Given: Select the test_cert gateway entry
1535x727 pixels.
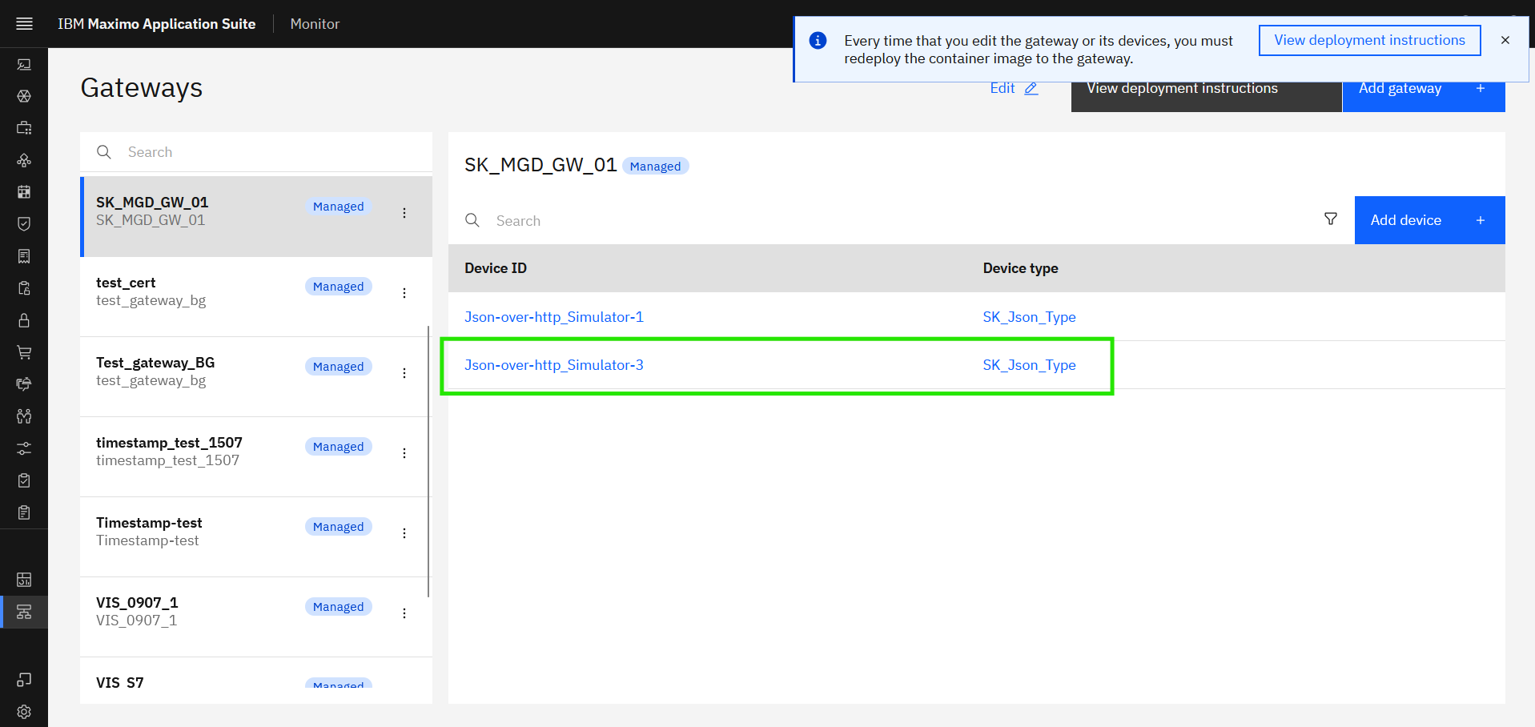Looking at the screenshot, I should (256, 296).
